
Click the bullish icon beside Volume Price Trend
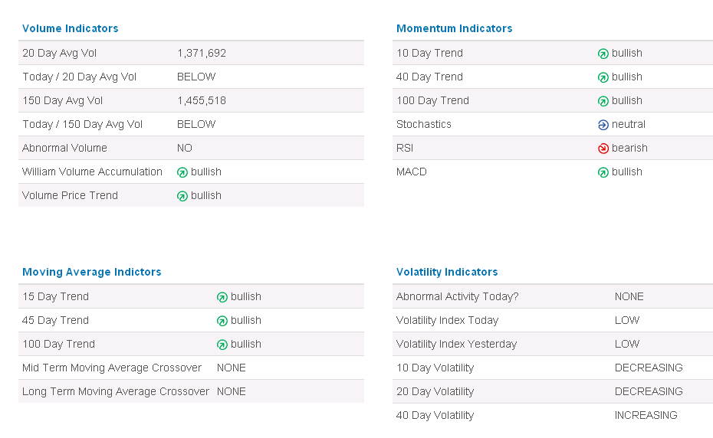(182, 196)
